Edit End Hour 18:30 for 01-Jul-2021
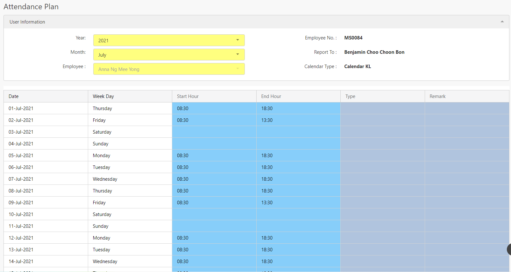This screenshot has width=511, height=272. [x=298, y=108]
